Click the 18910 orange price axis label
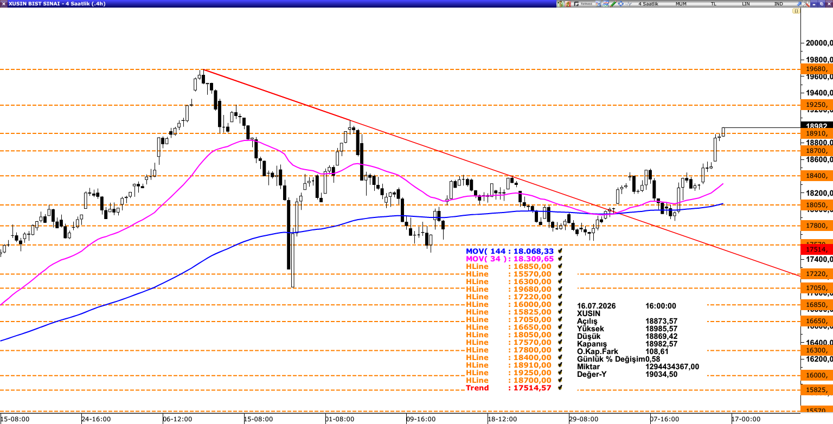 pyautogui.click(x=817, y=133)
